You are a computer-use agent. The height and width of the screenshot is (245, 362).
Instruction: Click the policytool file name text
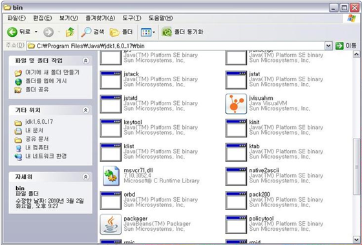click(261, 219)
